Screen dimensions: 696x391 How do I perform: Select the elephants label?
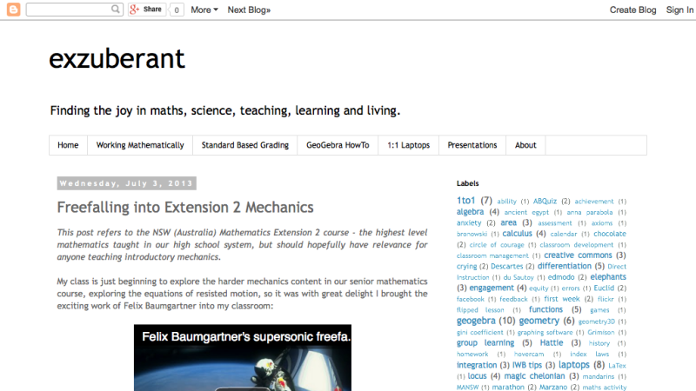click(608, 276)
